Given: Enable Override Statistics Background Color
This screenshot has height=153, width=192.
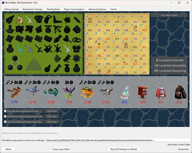Looking at the screenshot, I should coord(5,122).
